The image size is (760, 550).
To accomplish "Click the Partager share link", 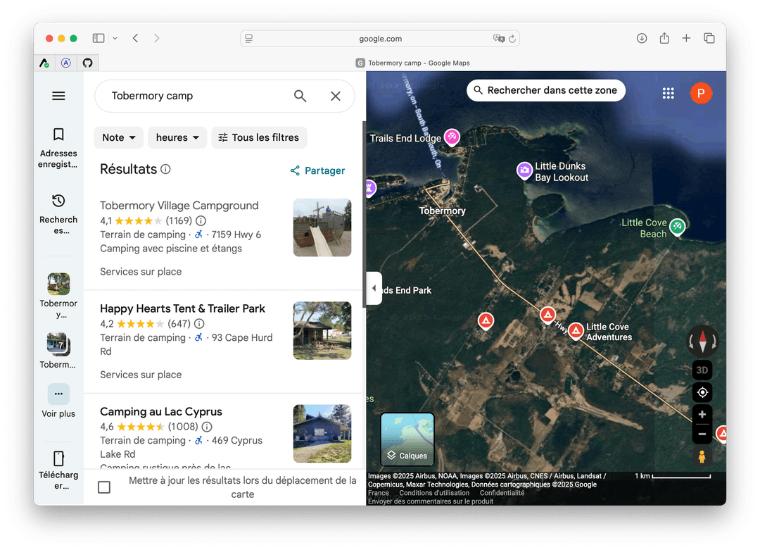I will pos(317,170).
